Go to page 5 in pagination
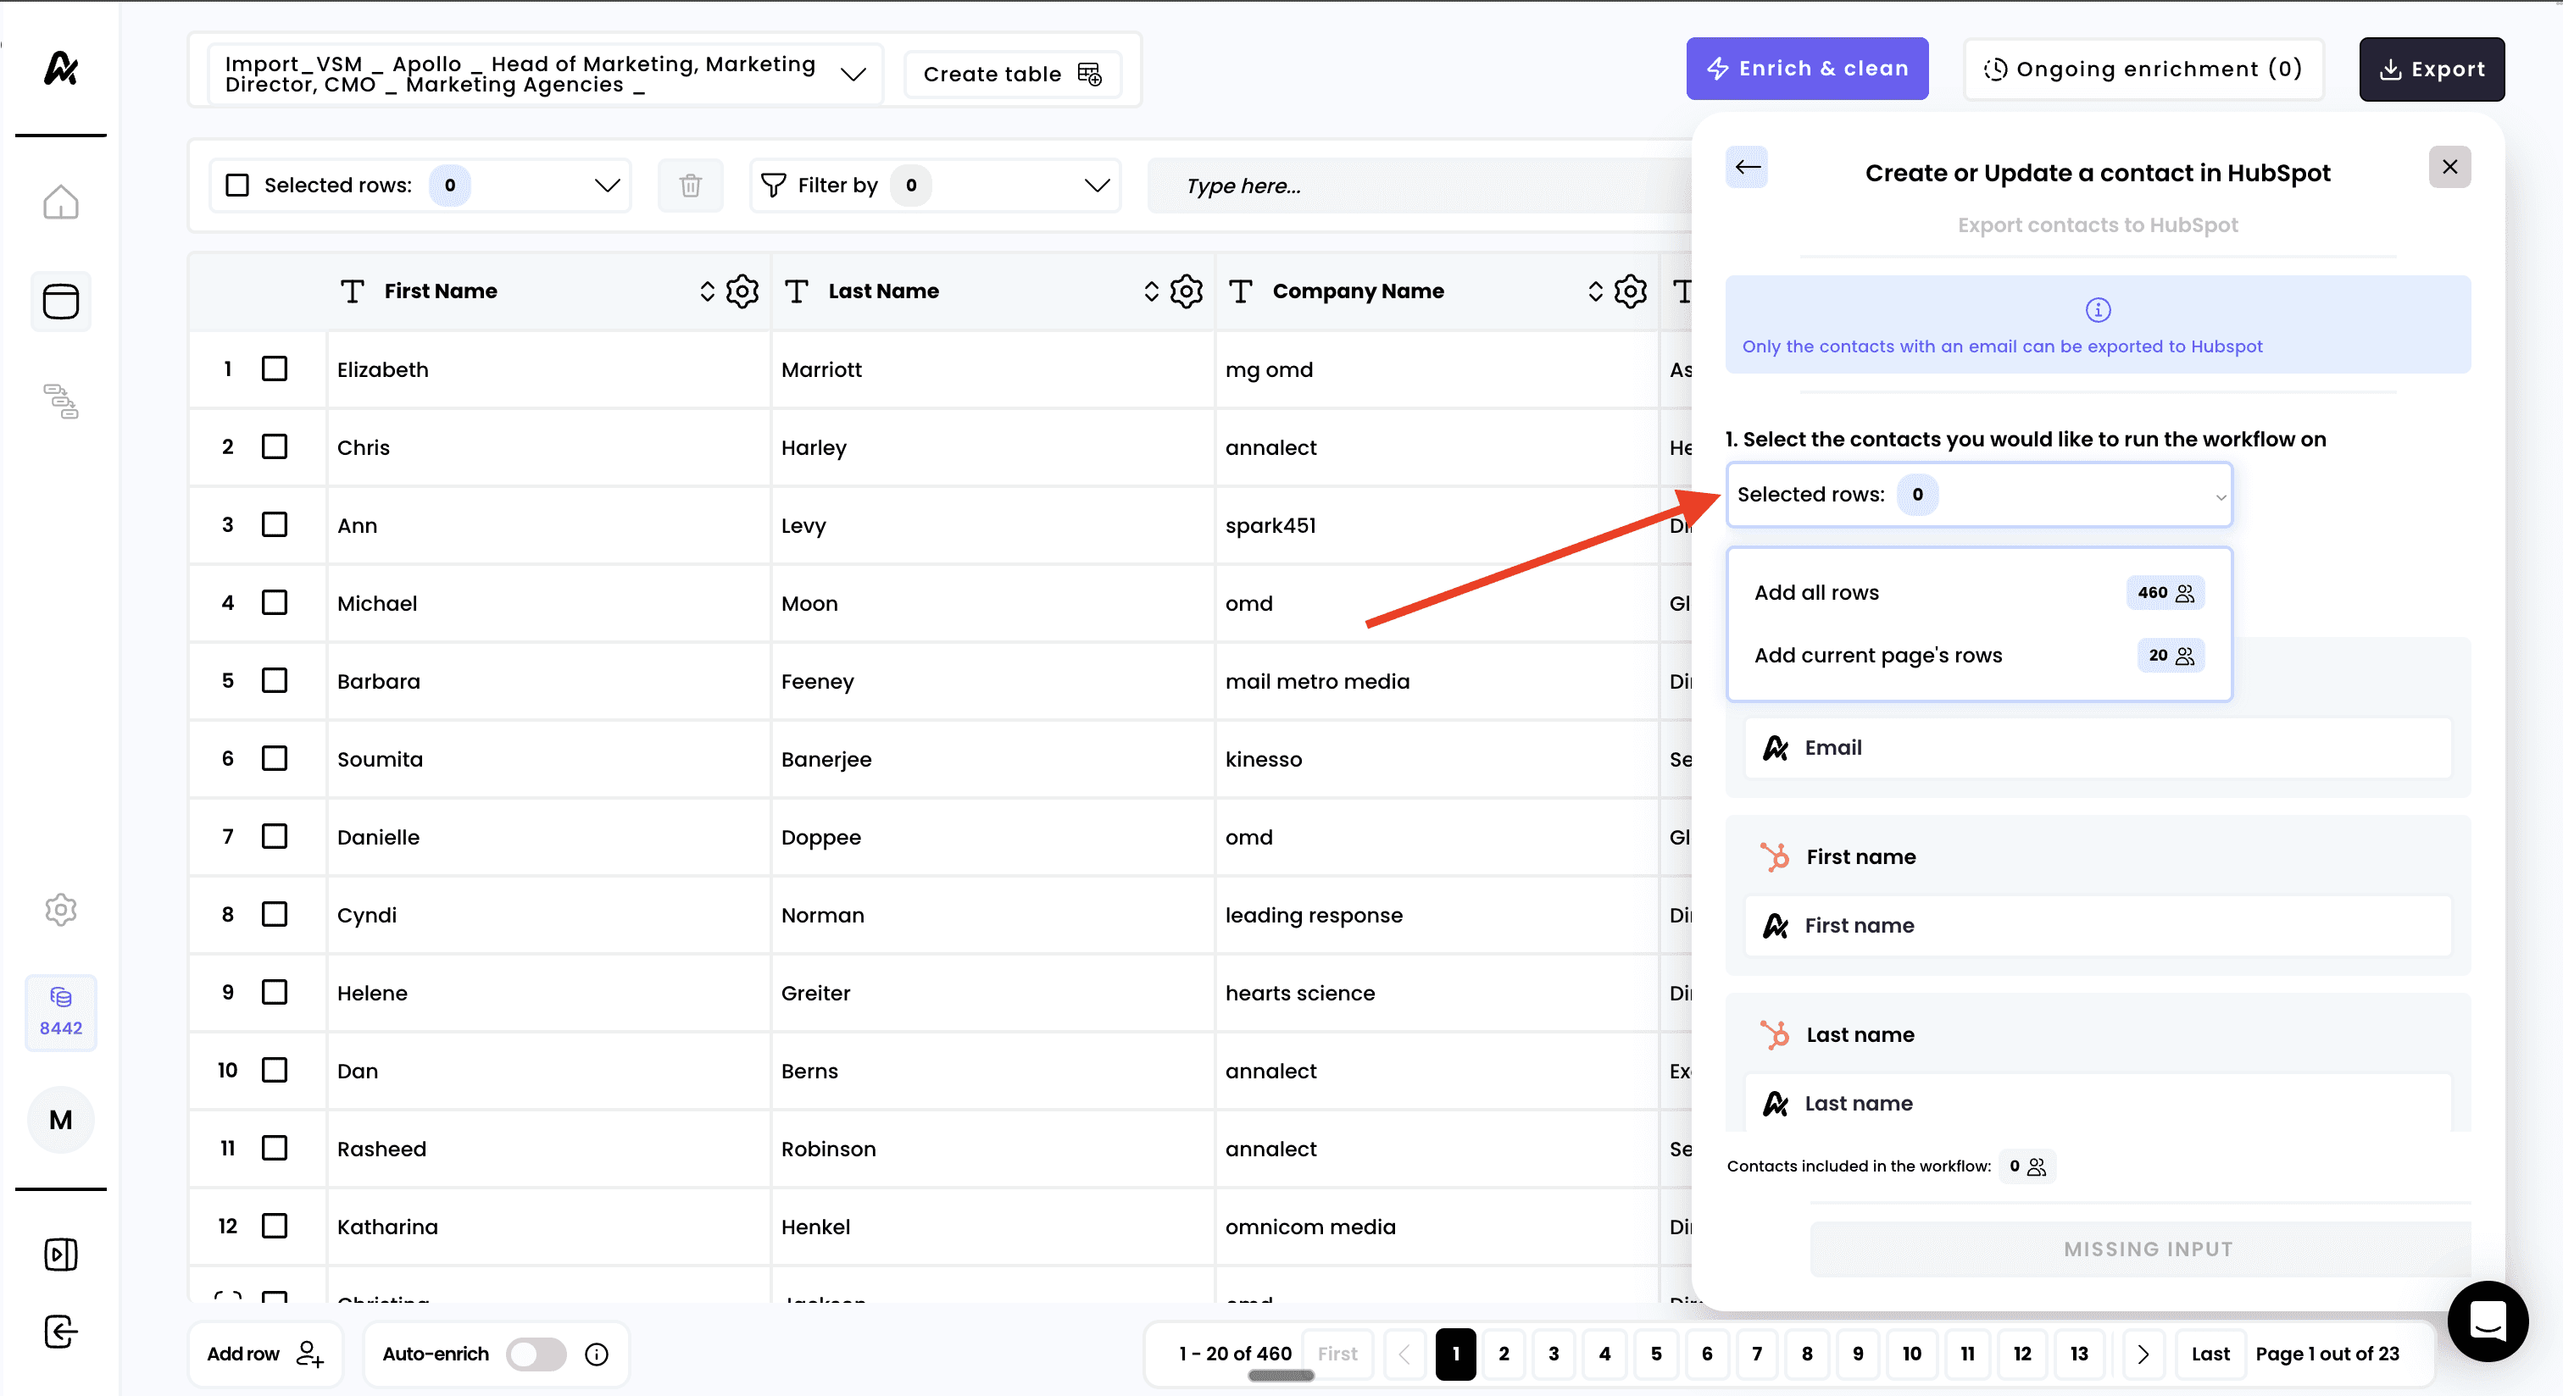 1655,1354
